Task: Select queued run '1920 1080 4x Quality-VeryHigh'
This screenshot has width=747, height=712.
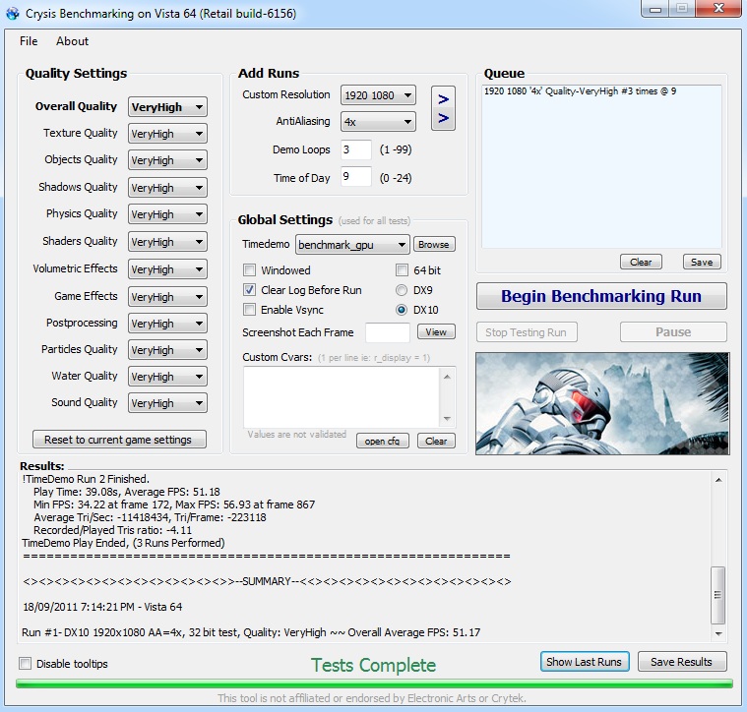Action: pyautogui.click(x=580, y=90)
